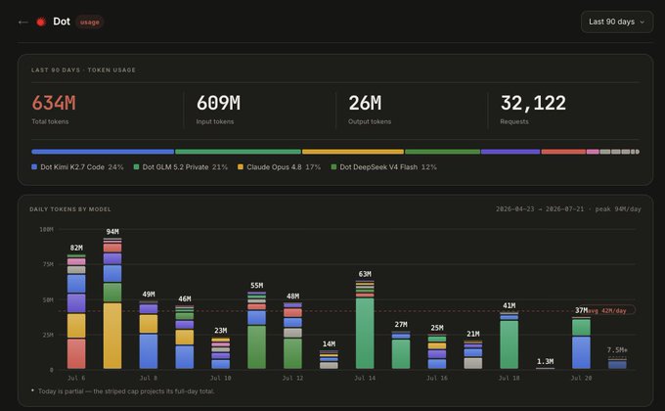Click the red segment of the usage share bar
Viewport: 665px width, 411px height.
(x=563, y=152)
